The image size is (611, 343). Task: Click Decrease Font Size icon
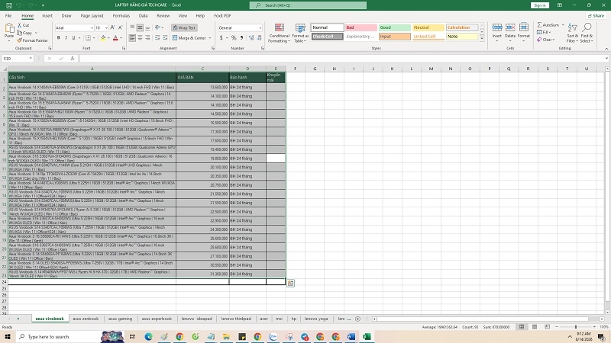point(121,27)
